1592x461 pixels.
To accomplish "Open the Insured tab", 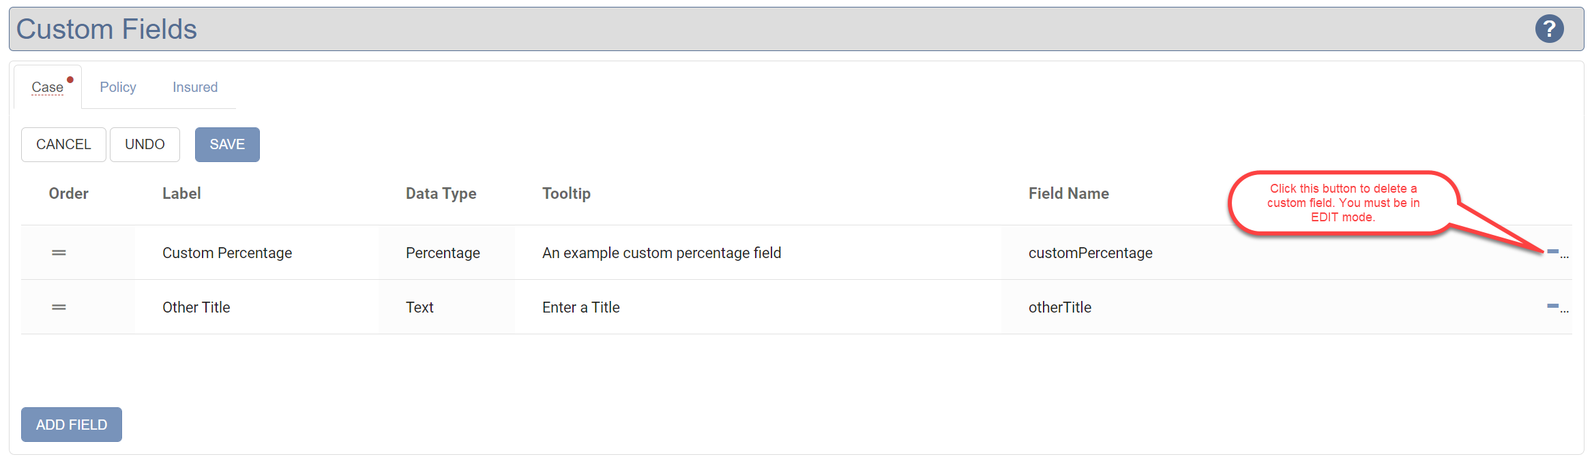I will pyautogui.click(x=195, y=87).
